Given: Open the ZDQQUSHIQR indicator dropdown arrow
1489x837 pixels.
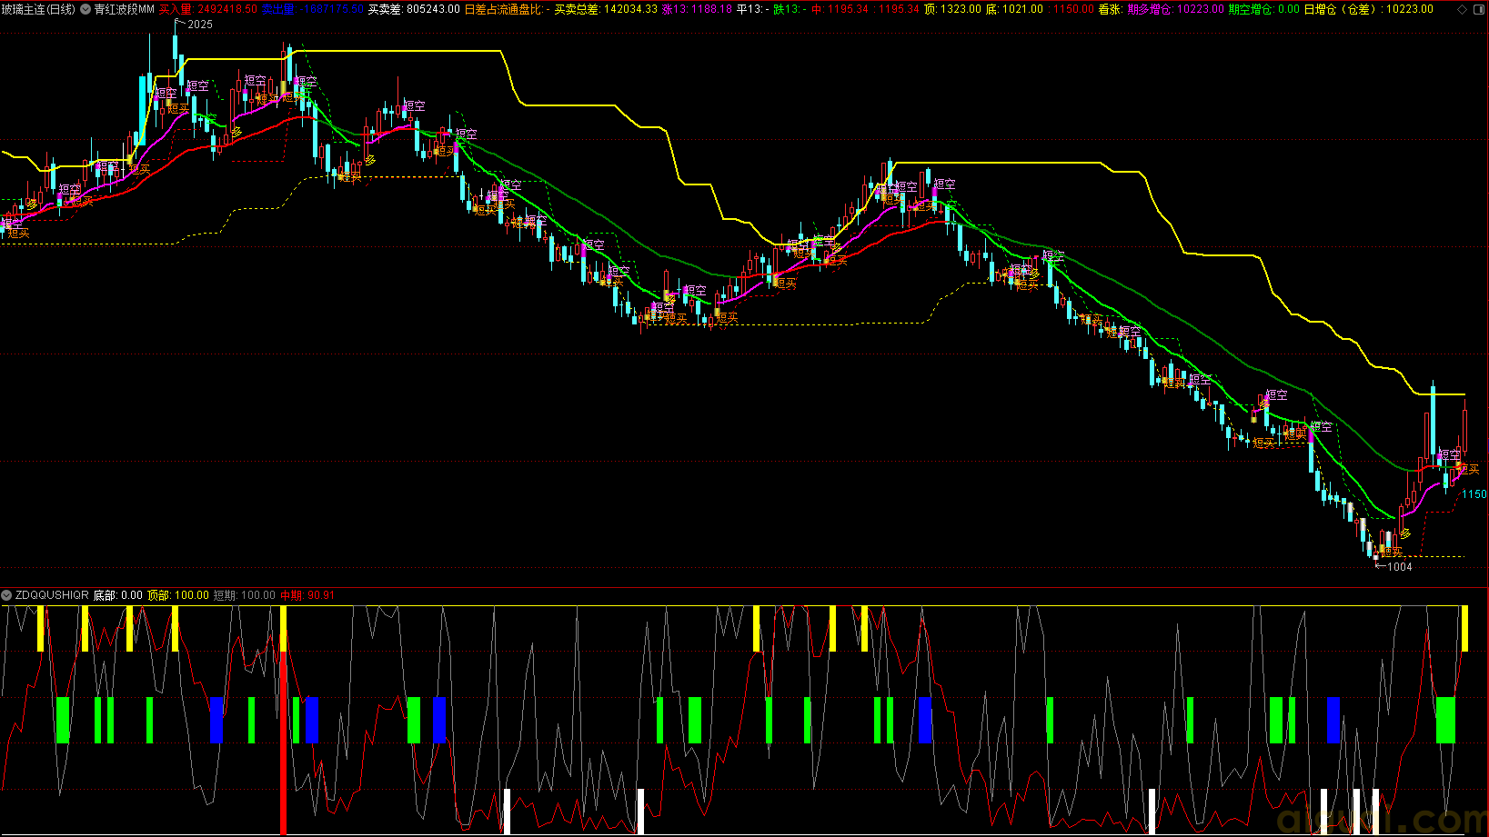Looking at the screenshot, I should coord(6,595).
